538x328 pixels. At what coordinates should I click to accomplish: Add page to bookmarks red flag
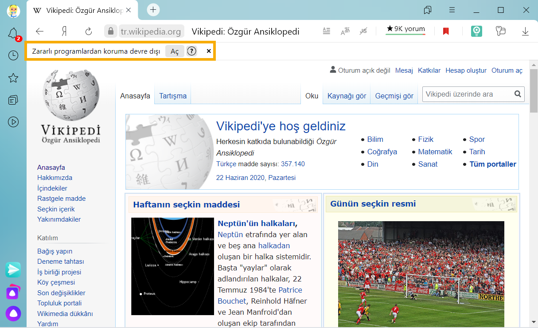(446, 31)
